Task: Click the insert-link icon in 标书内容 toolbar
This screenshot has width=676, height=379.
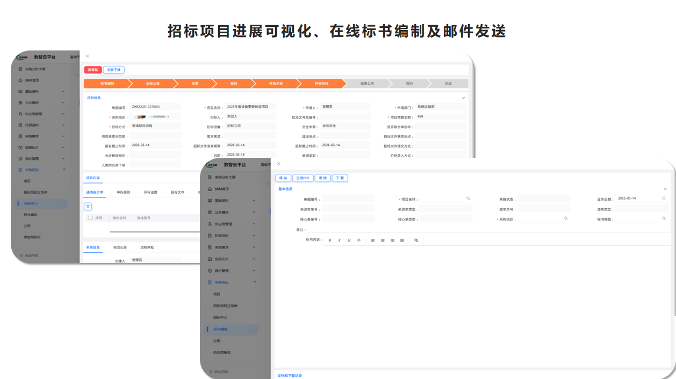Action: tap(416, 240)
